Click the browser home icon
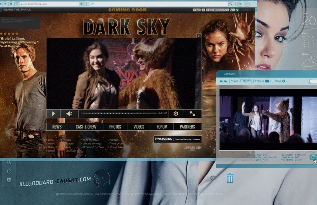317x205 pixels. (11, 4)
